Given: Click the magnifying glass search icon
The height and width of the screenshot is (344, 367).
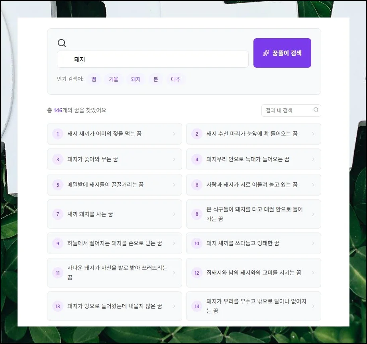Looking at the screenshot, I should point(62,43).
